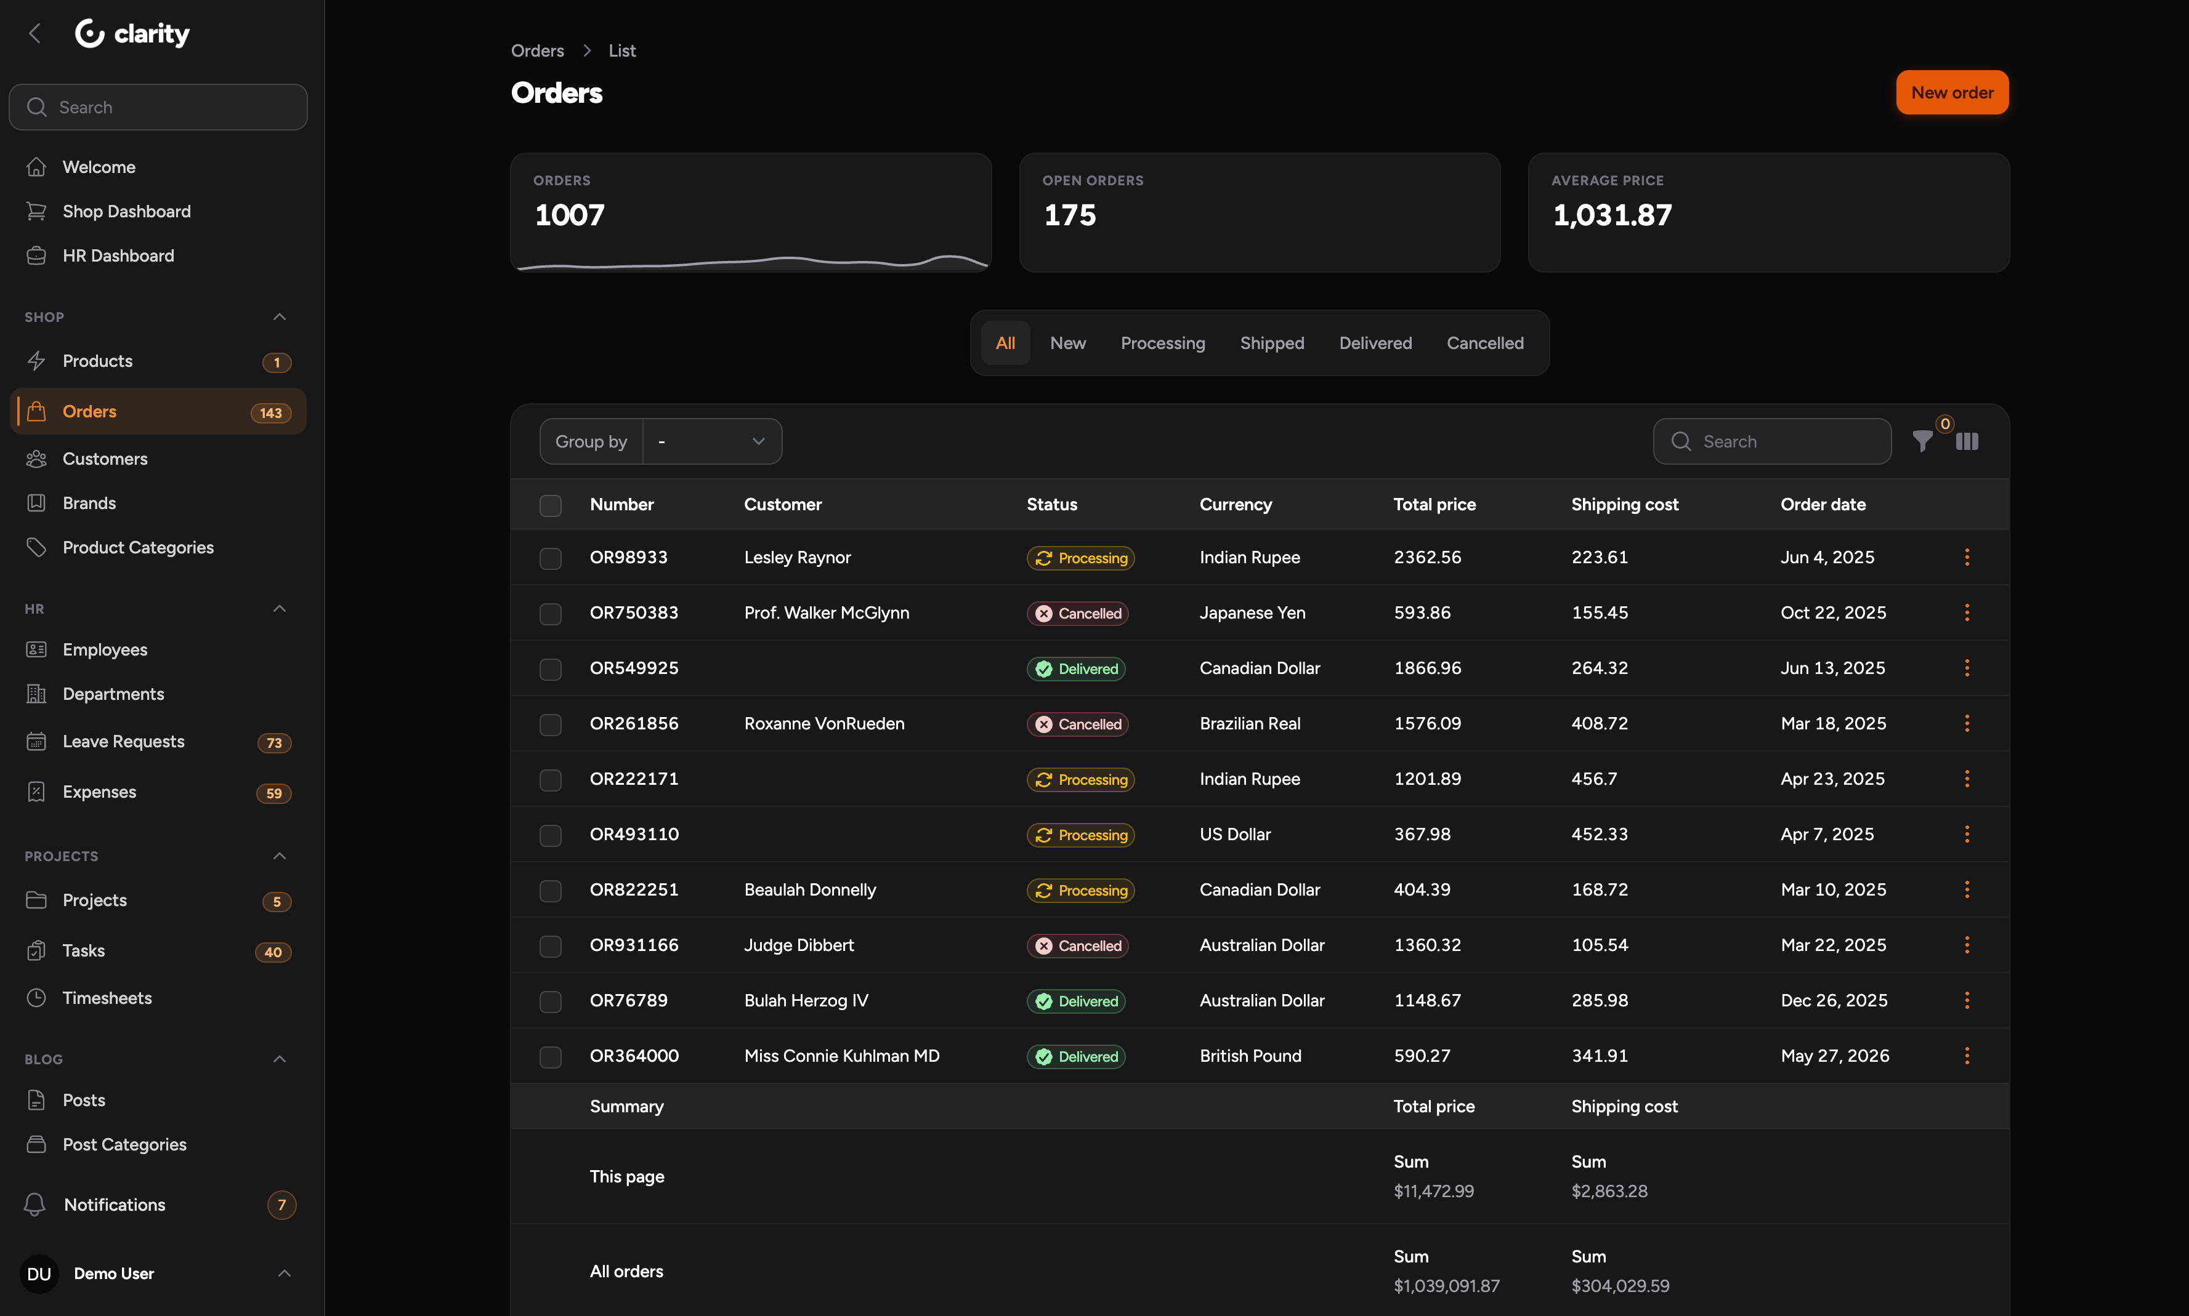The height and width of the screenshot is (1316, 2189).
Task: Collapse the PROJECTS sidebar section
Action: point(280,856)
